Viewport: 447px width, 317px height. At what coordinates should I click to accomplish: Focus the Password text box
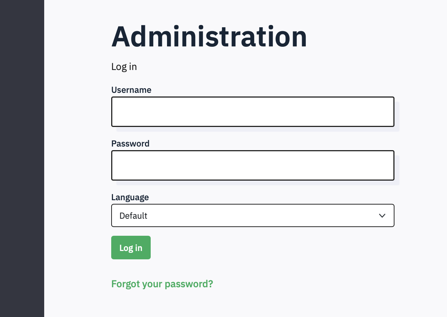point(252,165)
